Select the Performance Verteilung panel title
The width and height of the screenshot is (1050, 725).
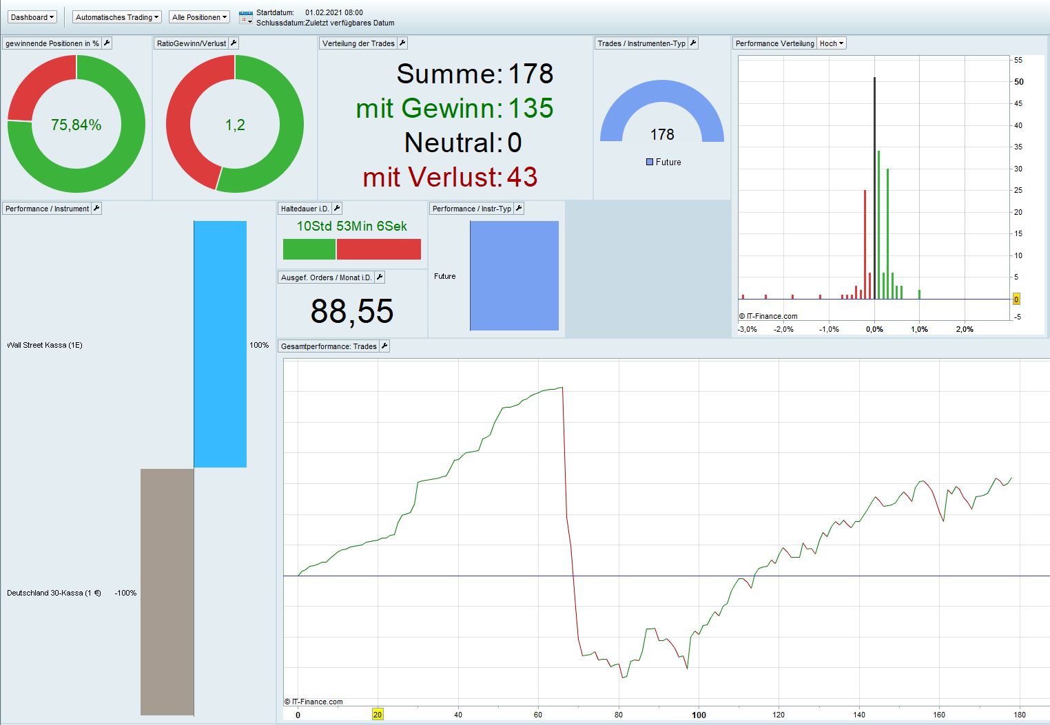(774, 43)
